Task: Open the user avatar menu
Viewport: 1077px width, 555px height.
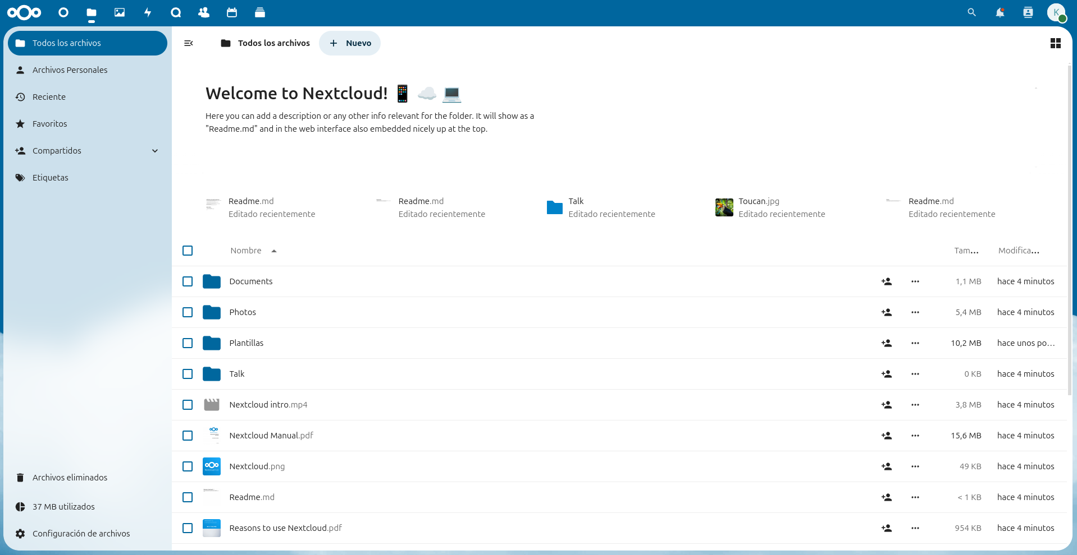Action: click(1056, 12)
